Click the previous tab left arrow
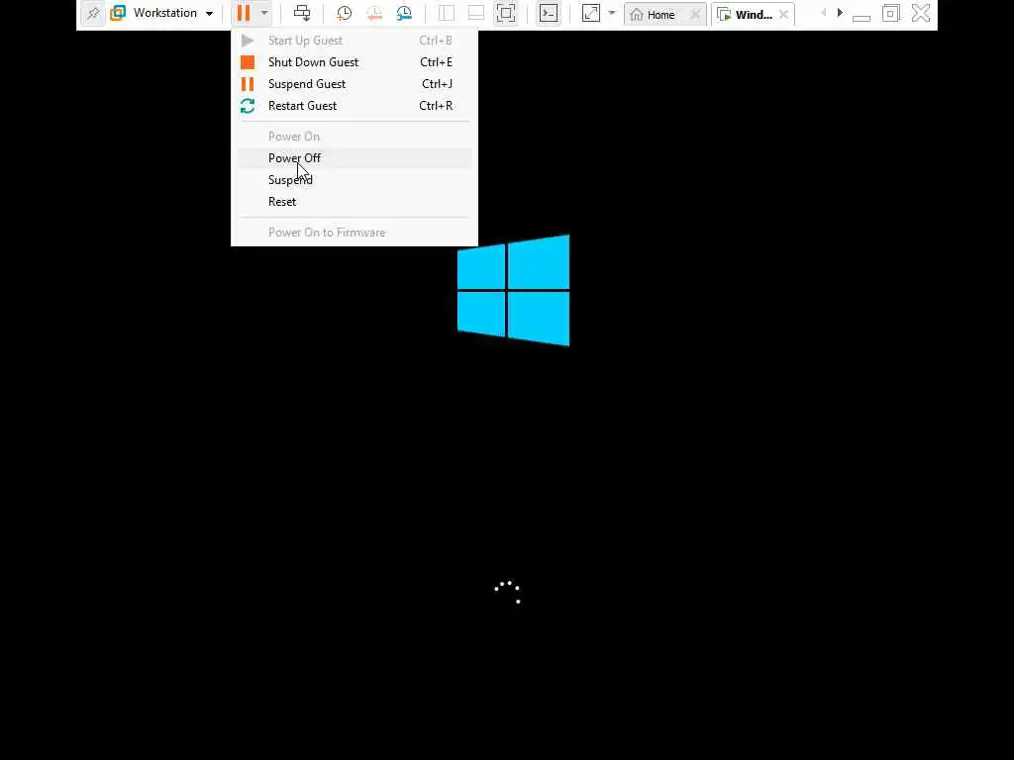This screenshot has height=760, width=1014. point(823,12)
